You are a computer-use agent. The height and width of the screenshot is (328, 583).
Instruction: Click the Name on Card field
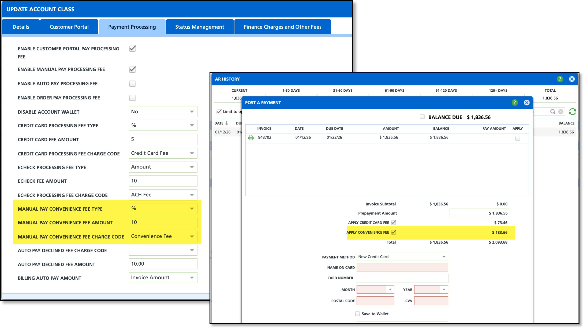(402, 267)
